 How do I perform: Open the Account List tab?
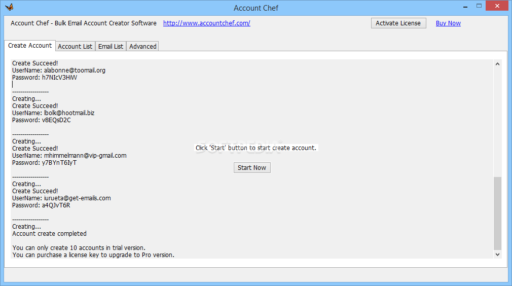75,46
